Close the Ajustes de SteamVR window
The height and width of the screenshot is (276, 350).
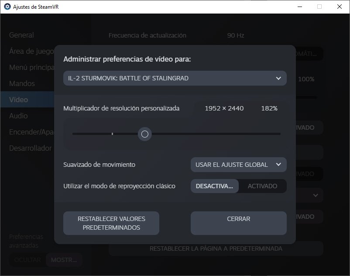(x=339, y=7)
